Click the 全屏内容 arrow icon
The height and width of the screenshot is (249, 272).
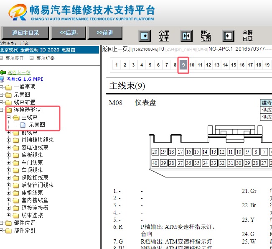[x=228, y=36]
